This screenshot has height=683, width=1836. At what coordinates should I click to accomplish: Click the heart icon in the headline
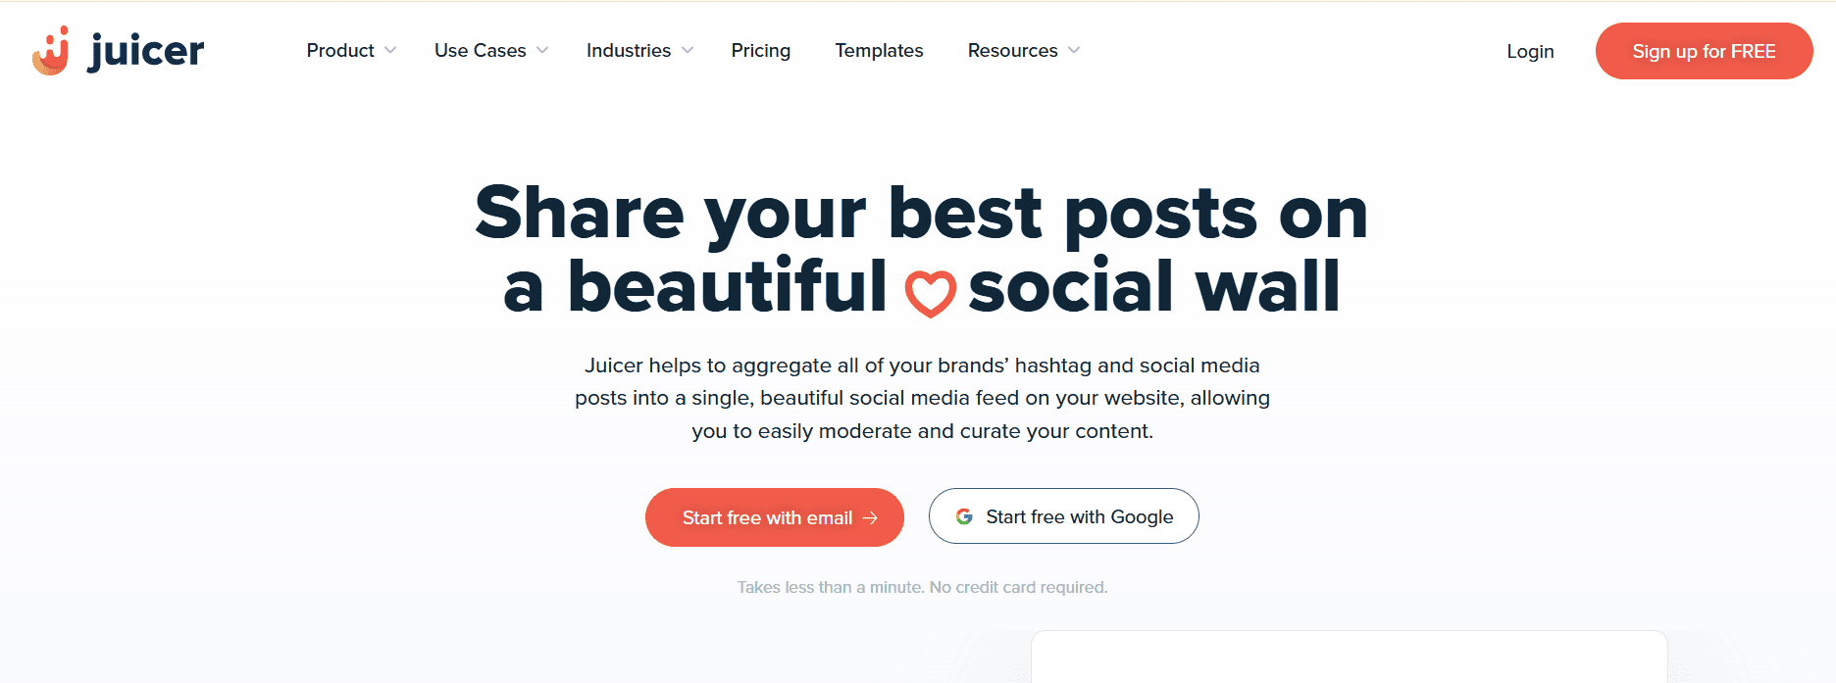coord(930,293)
